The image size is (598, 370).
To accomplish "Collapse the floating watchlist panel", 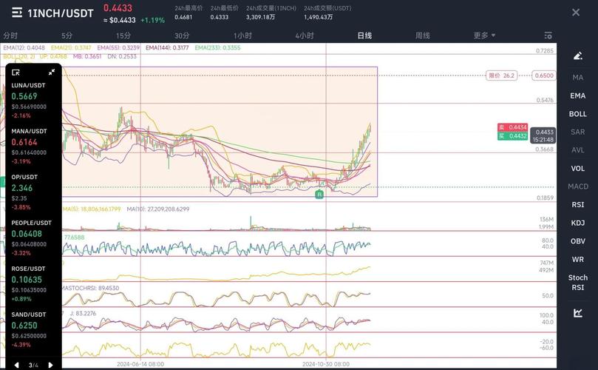I will pyautogui.click(x=52, y=72).
